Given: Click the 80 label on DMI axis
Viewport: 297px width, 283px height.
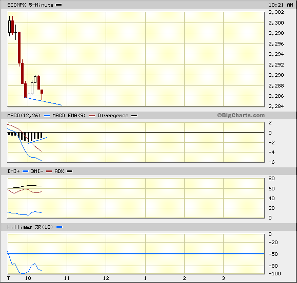Looking at the screenshot, I should tap(271, 179).
